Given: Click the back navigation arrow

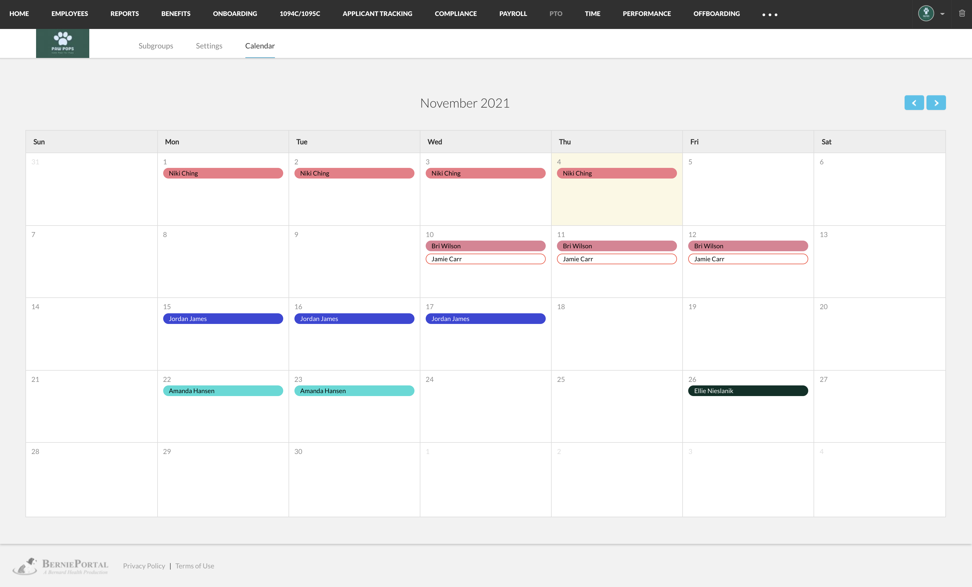Looking at the screenshot, I should coord(914,103).
